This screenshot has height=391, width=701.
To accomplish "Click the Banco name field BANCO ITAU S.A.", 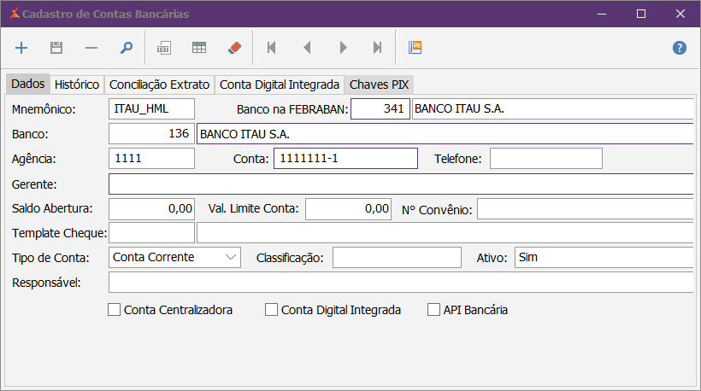I will [x=445, y=133].
